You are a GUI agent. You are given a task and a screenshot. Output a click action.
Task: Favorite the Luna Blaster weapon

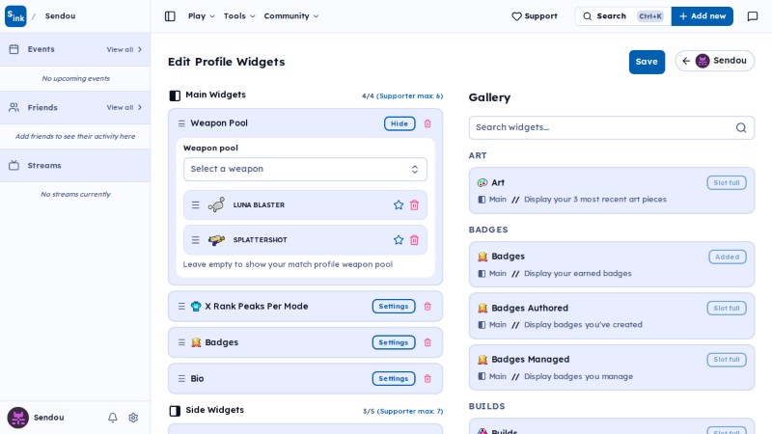[399, 205]
